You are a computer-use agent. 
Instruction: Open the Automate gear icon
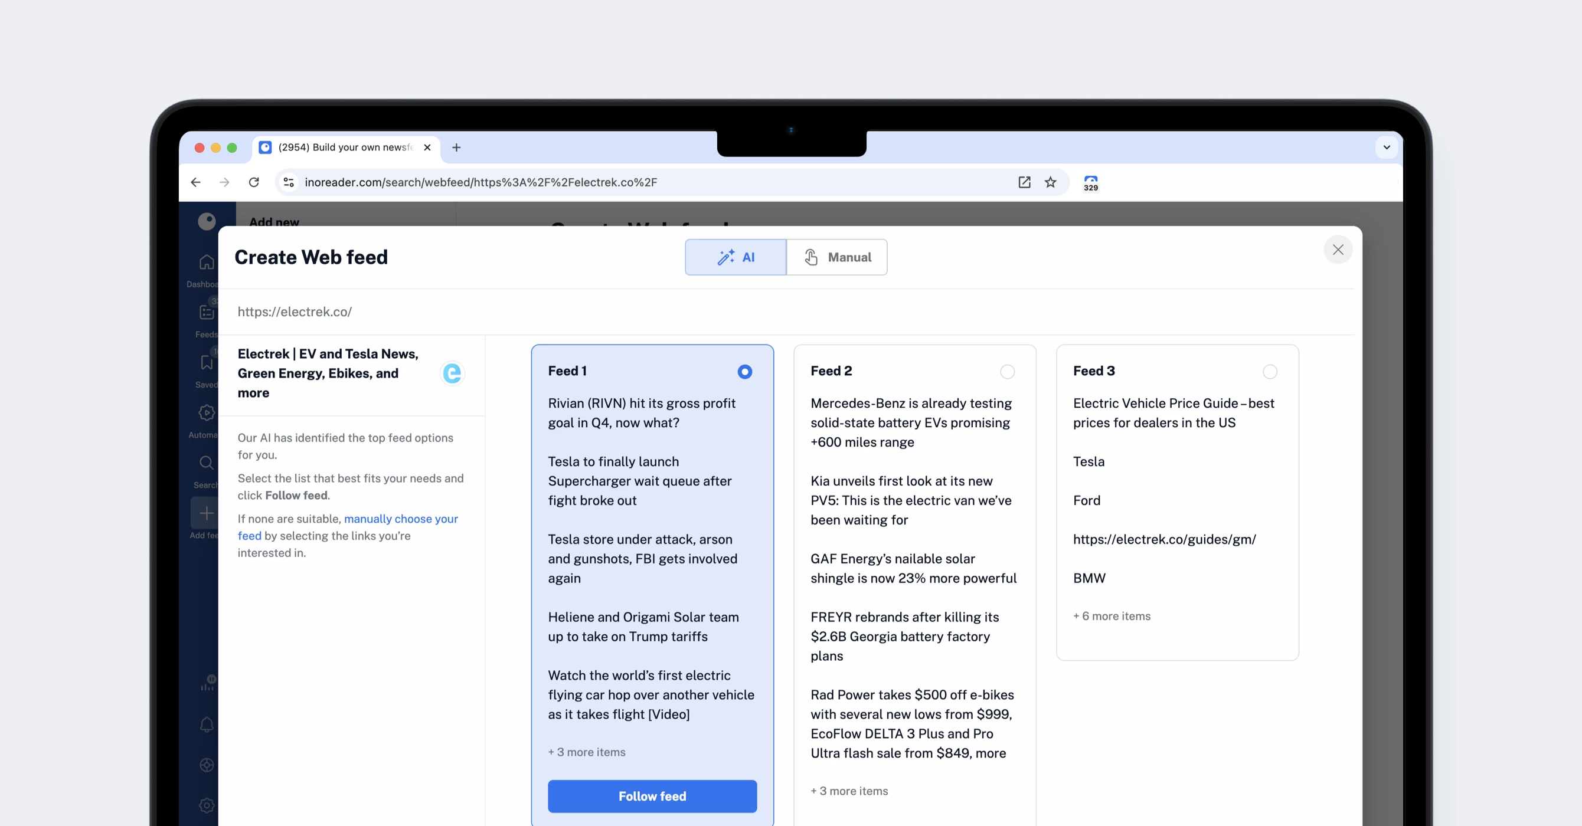tap(207, 412)
